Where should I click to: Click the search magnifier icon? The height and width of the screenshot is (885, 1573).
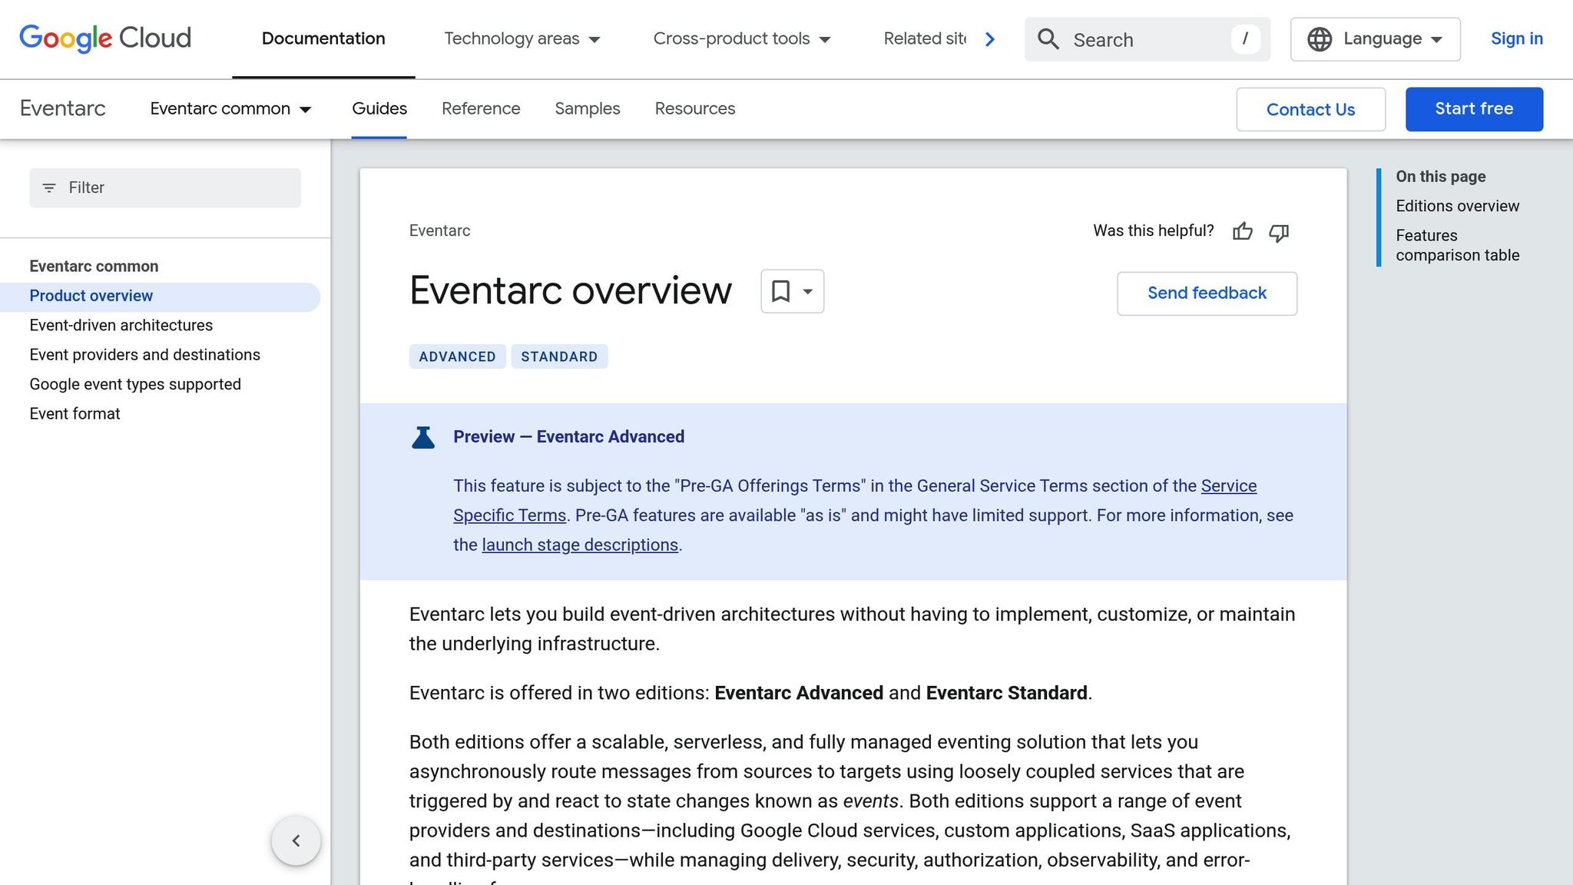coord(1048,39)
